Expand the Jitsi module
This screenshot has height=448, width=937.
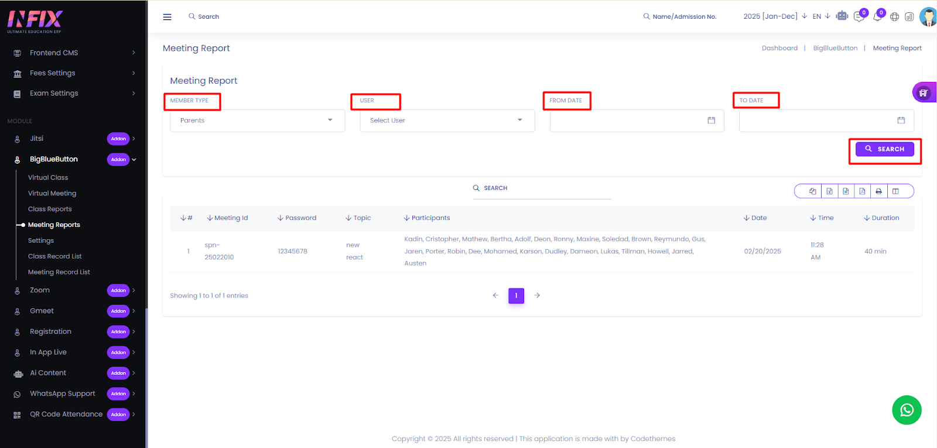134,139
